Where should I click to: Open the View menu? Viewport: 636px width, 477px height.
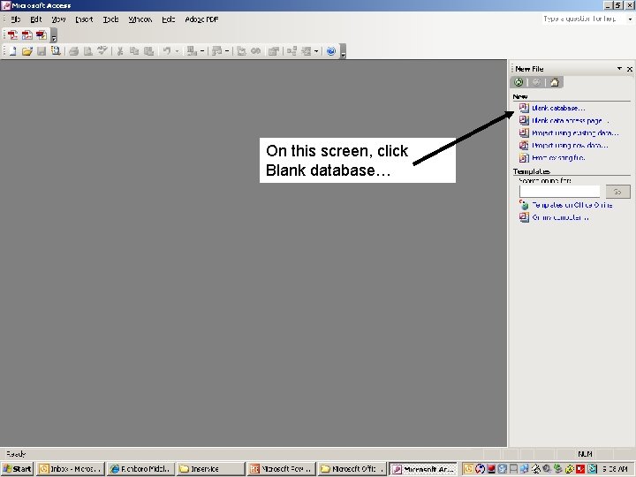pyautogui.click(x=58, y=19)
